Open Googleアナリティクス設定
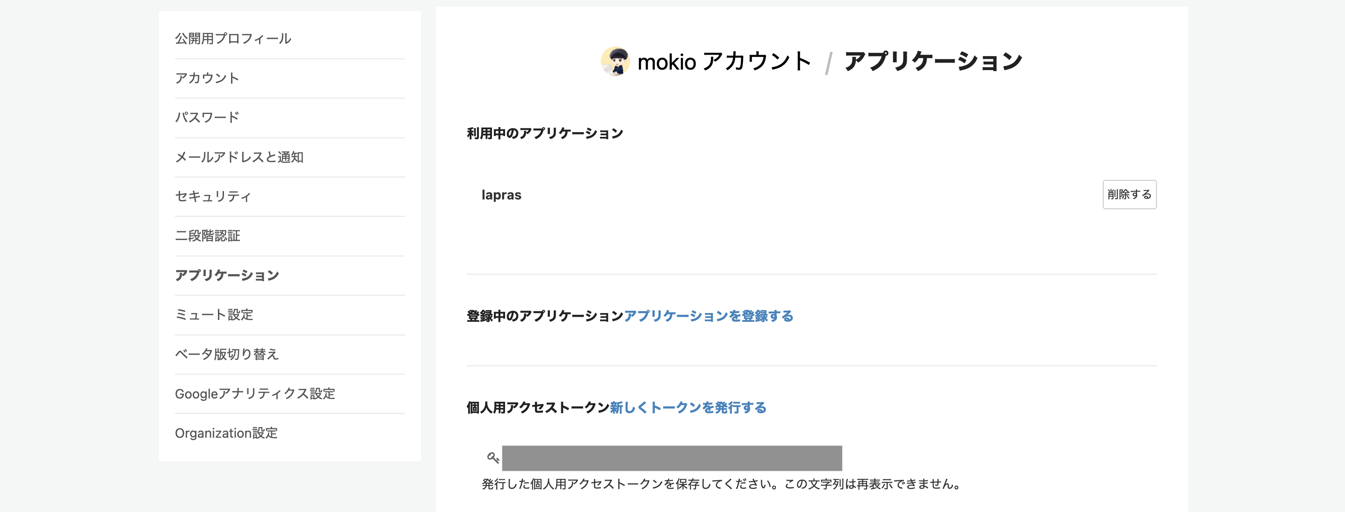The height and width of the screenshot is (512, 1345). click(x=256, y=394)
